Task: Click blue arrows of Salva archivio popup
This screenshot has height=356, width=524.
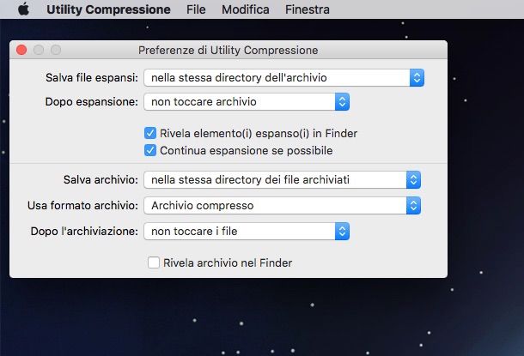Action: (x=414, y=179)
